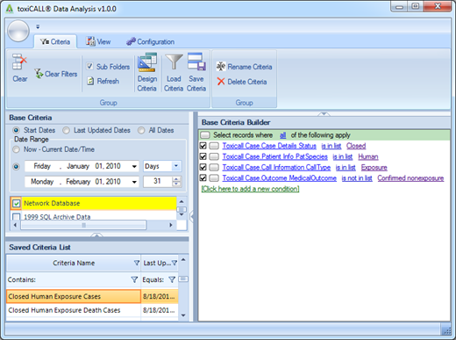Uncheck the Case Details Status condition

[x=203, y=146]
